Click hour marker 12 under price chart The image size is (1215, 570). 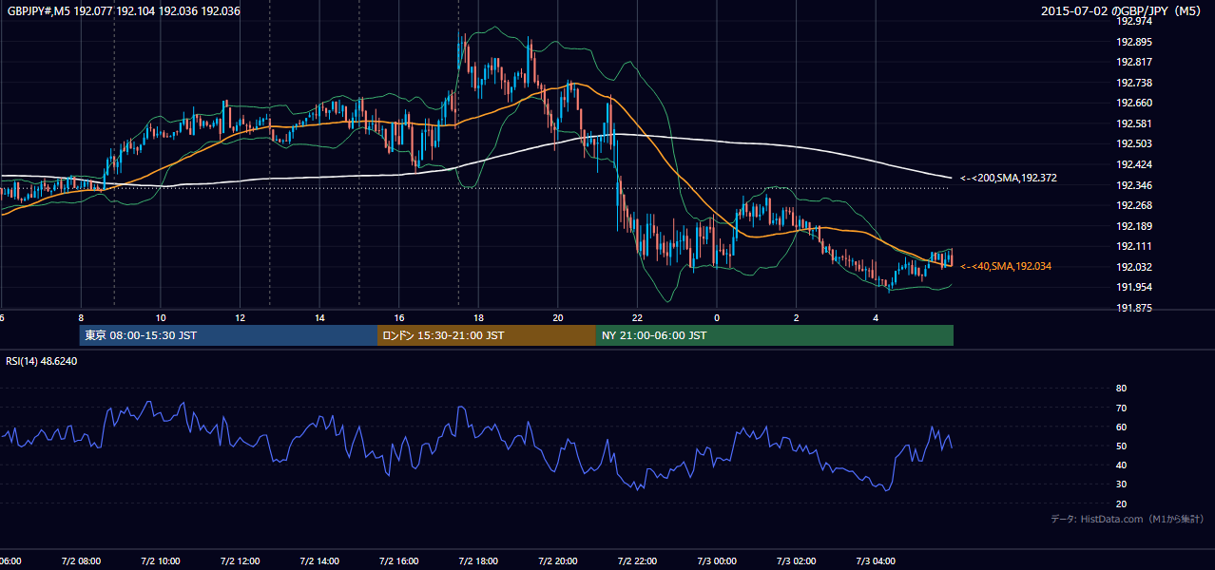(240, 318)
